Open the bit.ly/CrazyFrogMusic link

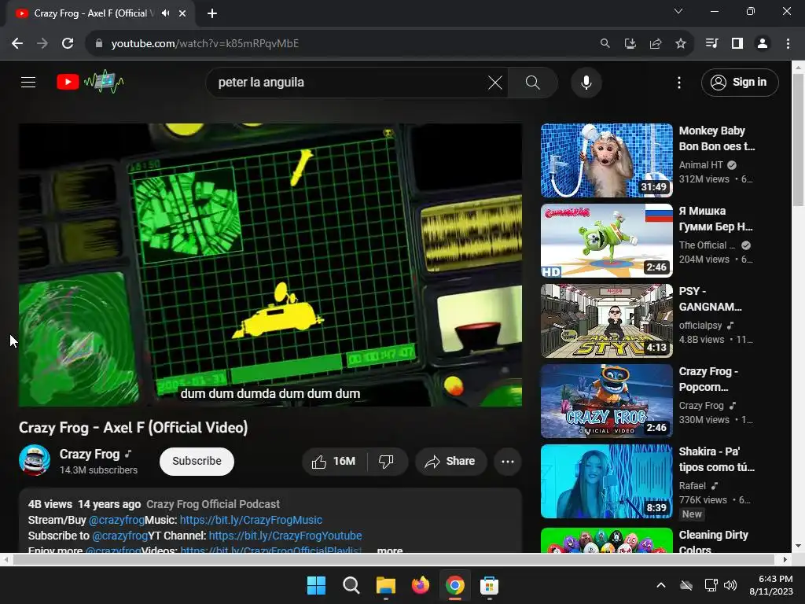pos(251,520)
